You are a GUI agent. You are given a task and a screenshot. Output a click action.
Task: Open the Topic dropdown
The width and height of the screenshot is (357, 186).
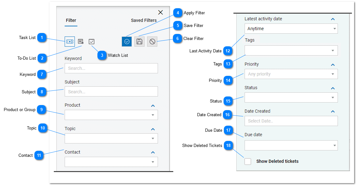tap(111, 138)
